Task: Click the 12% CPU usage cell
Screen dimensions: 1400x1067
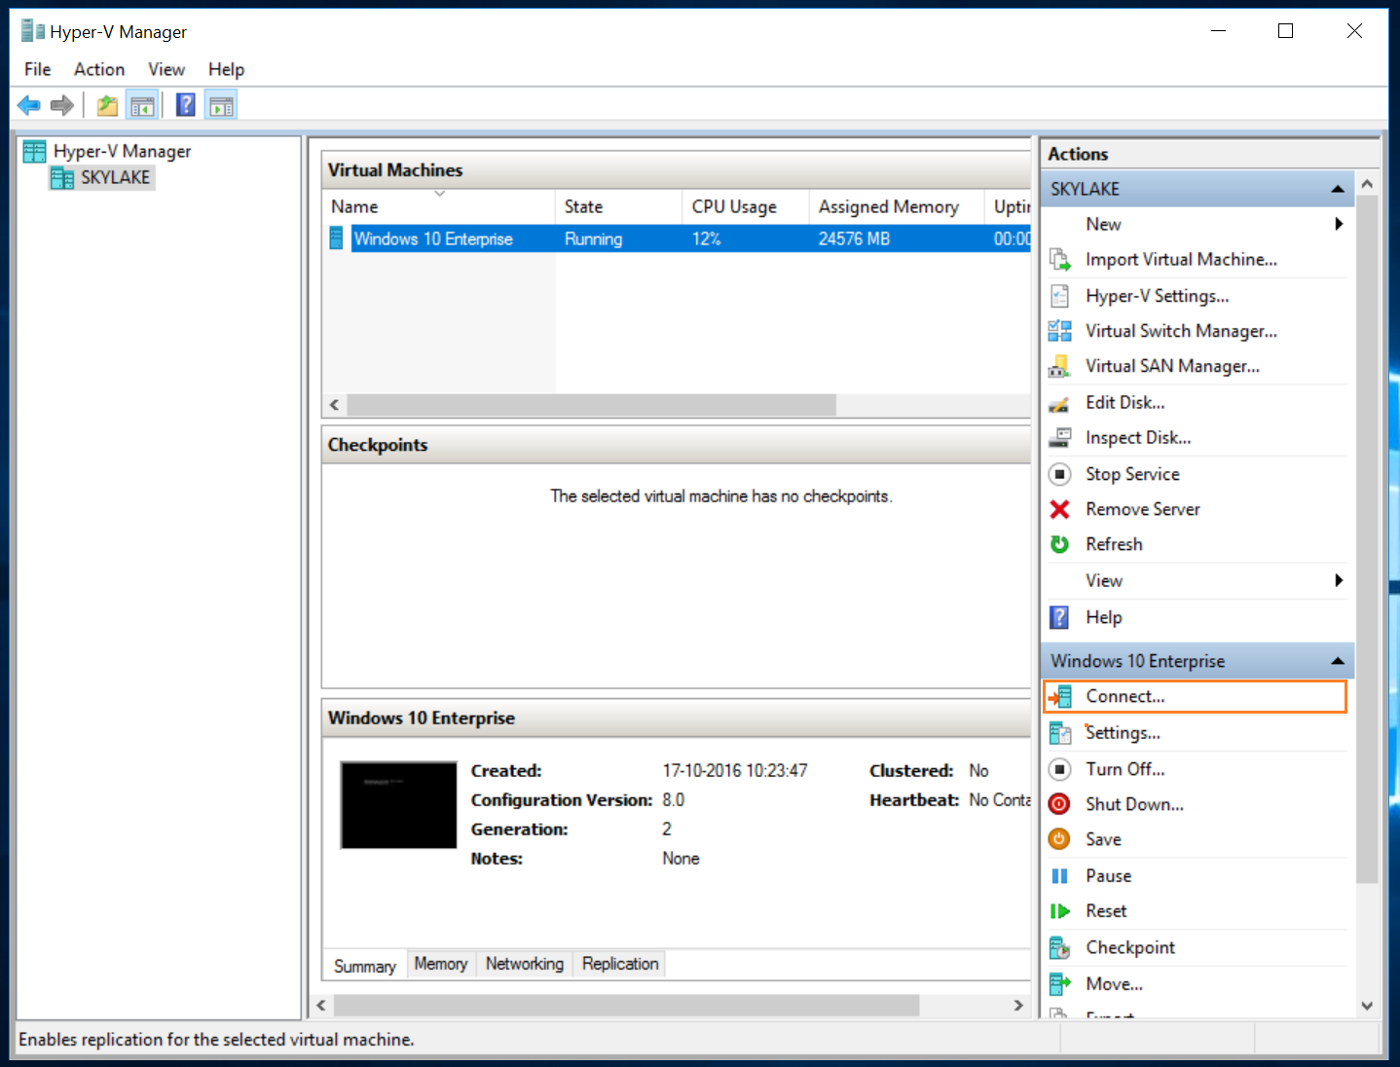Action: click(x=707, y=239)
